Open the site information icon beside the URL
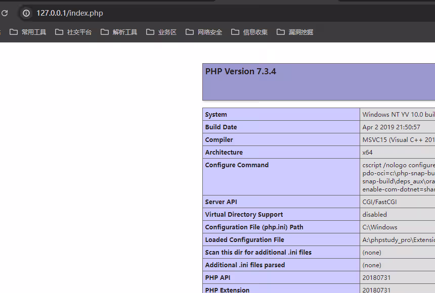The image size is (435, 293). click(x=26, y=13)
